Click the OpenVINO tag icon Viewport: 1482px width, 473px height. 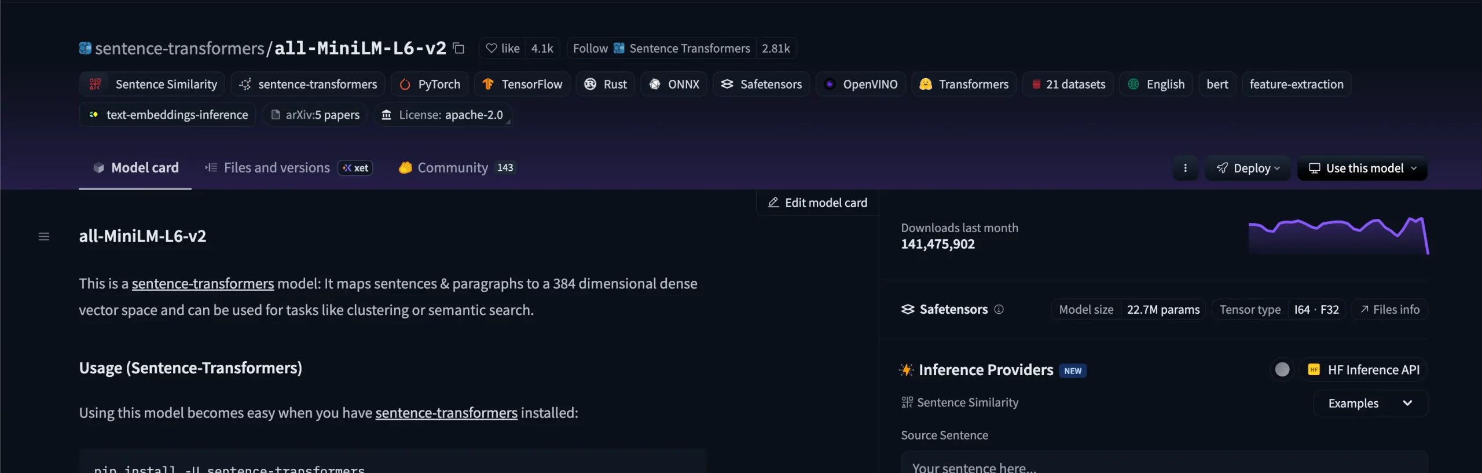[x=830, y=85]
